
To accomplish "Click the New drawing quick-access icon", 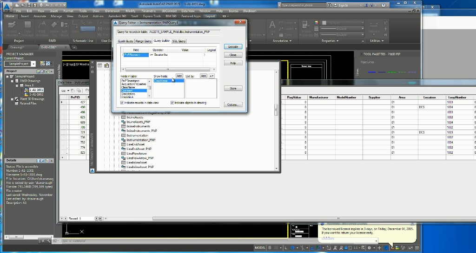I will [x=17, y=5].
